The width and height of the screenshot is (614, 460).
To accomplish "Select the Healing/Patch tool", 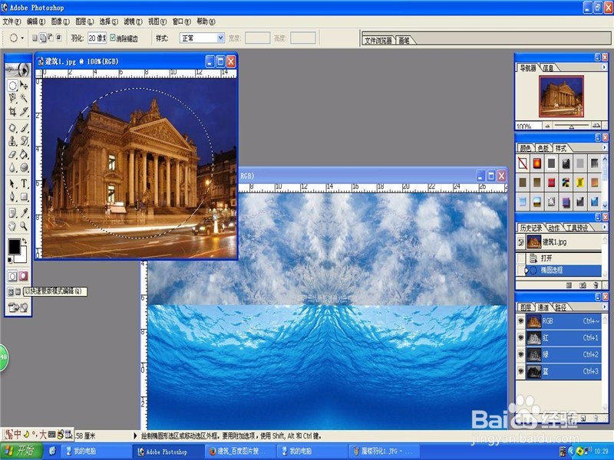I will click(x=12, y=128).
